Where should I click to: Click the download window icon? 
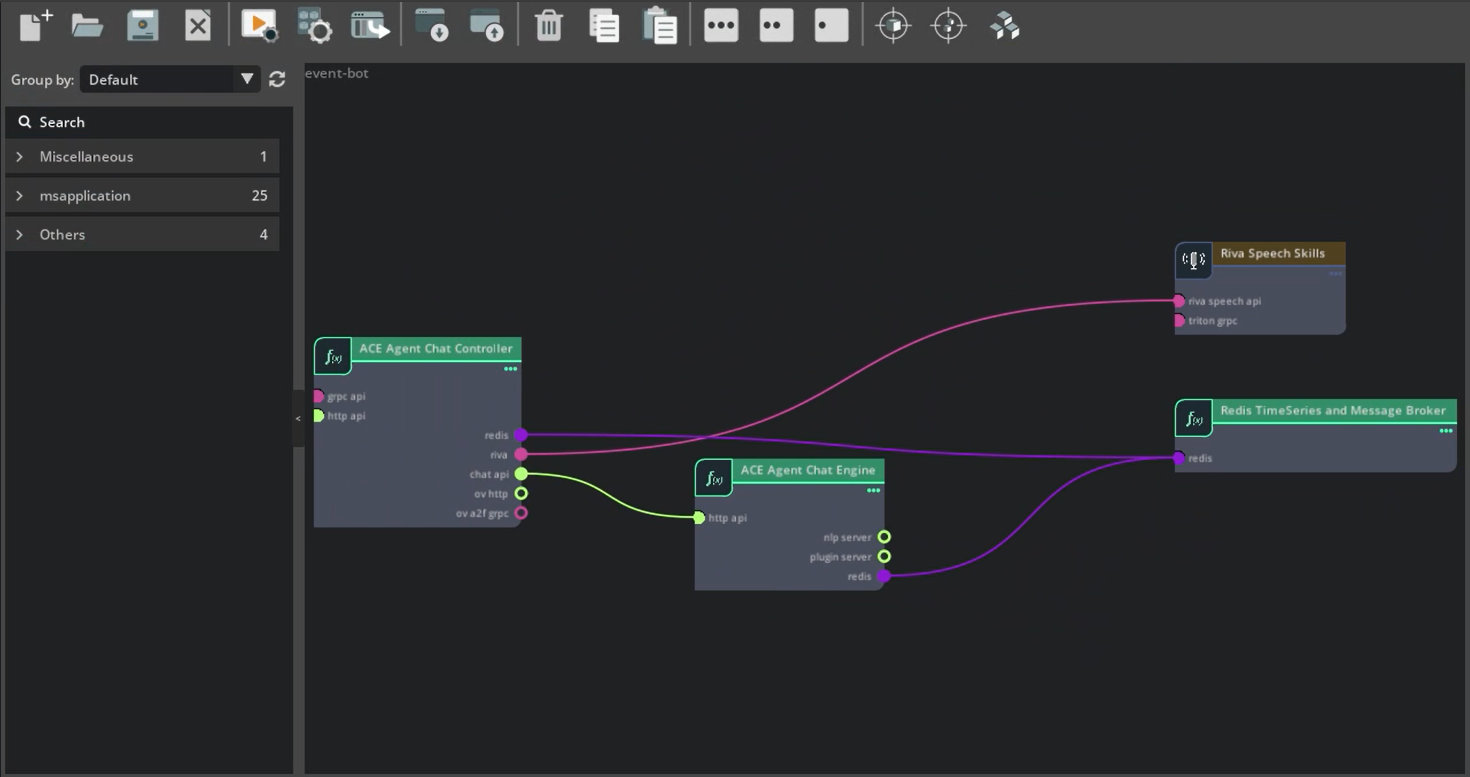(432, 26)
